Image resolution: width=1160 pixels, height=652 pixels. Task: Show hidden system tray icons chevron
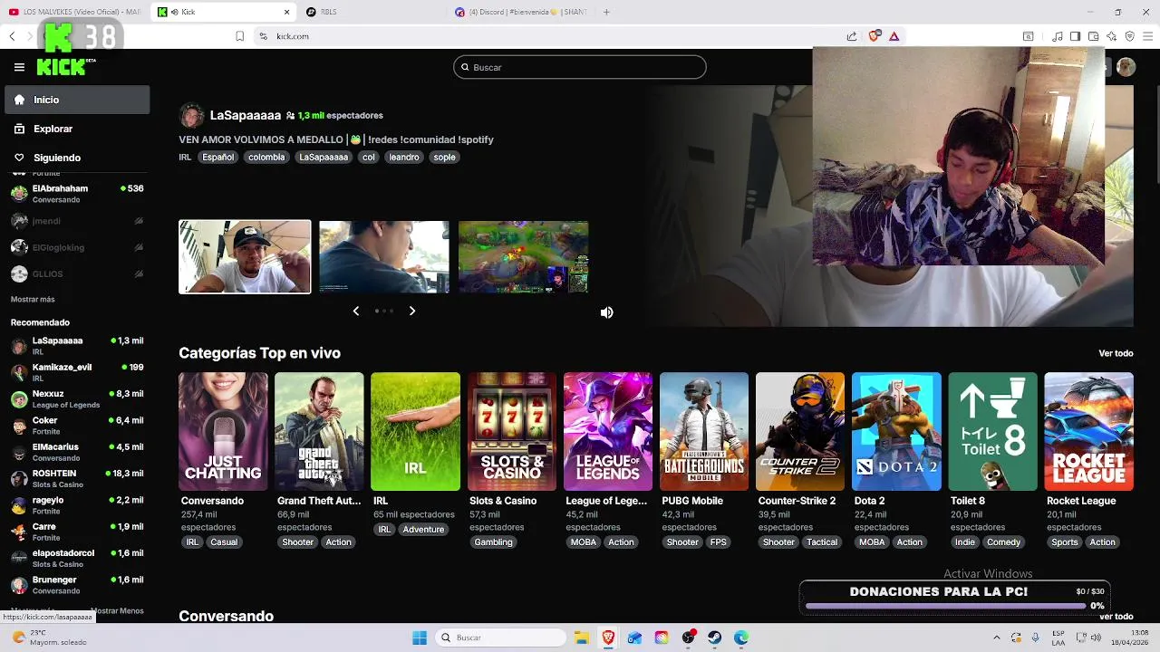997,638
